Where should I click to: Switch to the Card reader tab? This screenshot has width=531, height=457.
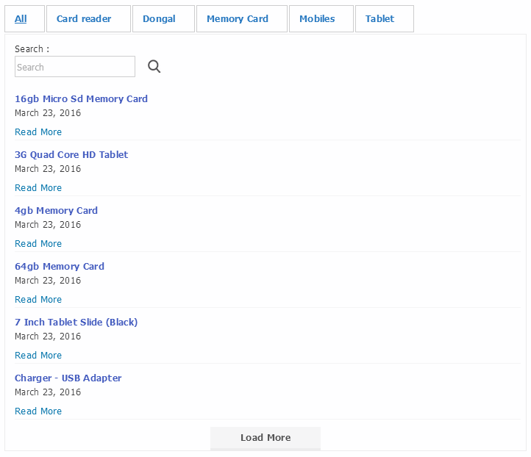click(84, 19)
